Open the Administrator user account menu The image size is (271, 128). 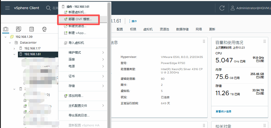click(x=251, y=8)
